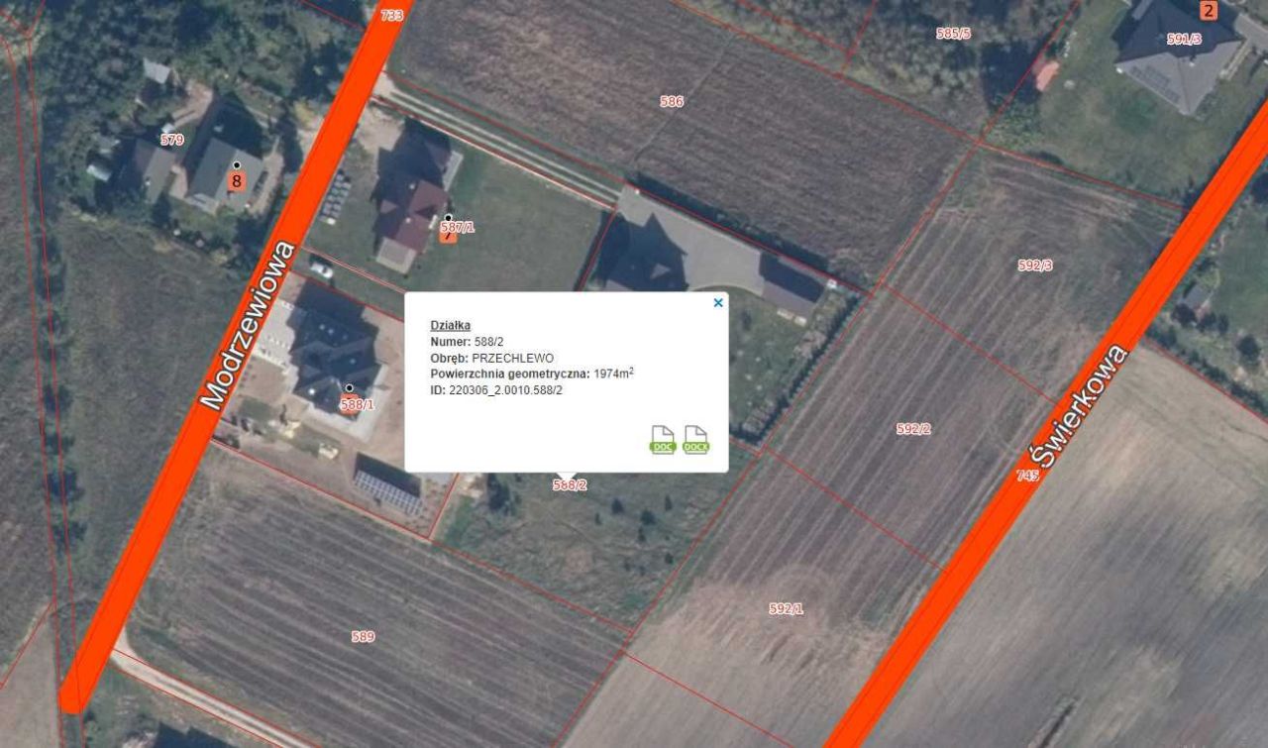Click the Świerkowa street label
The width and height of the screenshot is (1268, 748).
[x=1079, y=406]
